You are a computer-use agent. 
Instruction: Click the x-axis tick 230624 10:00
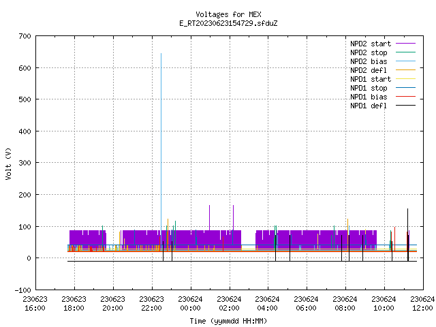pos(384,304)
